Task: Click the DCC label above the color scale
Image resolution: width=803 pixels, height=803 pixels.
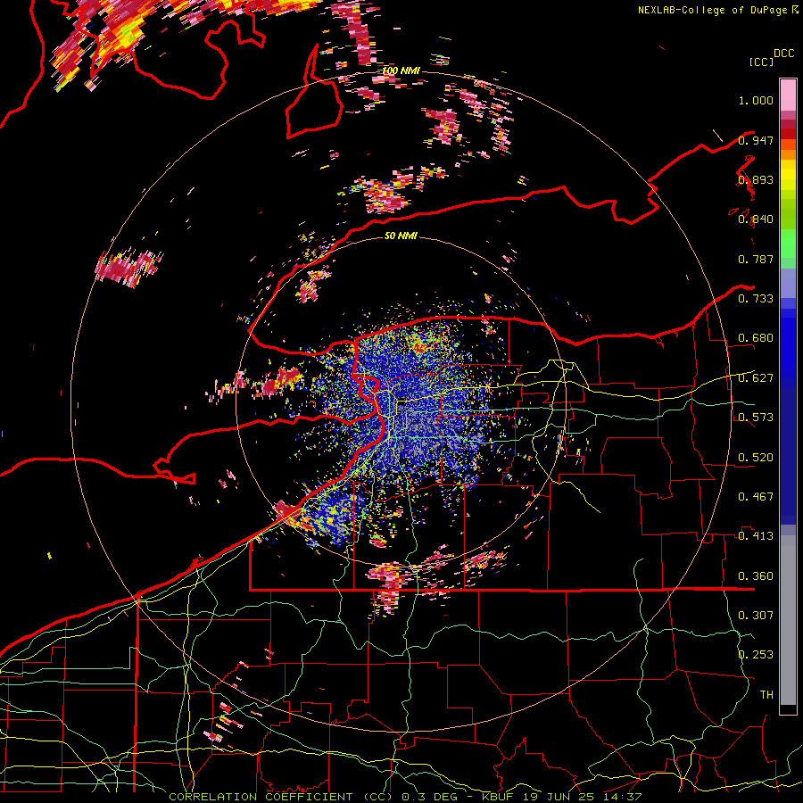Action: tap(783, 54)
